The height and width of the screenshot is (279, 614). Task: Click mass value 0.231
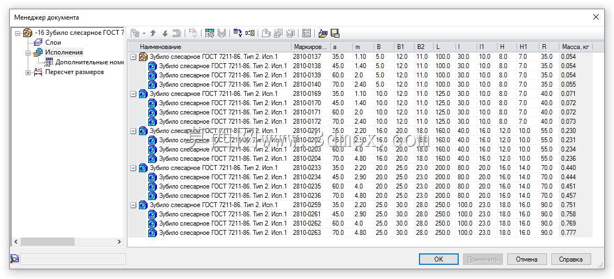tap(569, 140)
